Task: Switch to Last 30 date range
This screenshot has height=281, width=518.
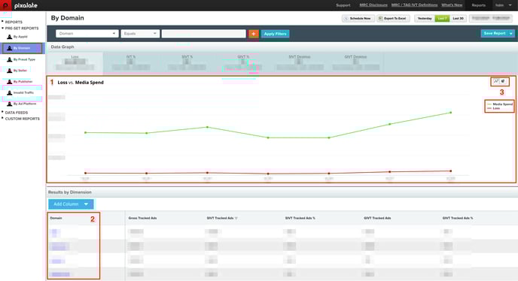Action: click(x=458, y=19)
